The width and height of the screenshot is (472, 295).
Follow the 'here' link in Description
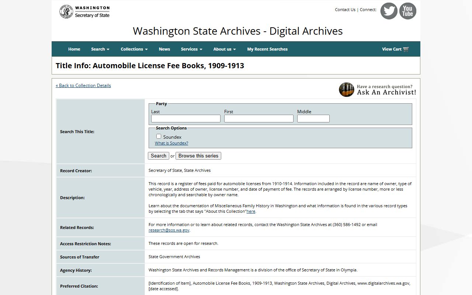tap(251, 211)
